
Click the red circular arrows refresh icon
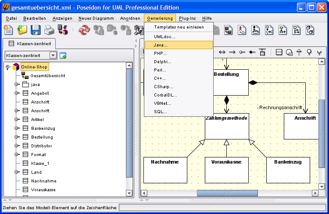[84, 30]
